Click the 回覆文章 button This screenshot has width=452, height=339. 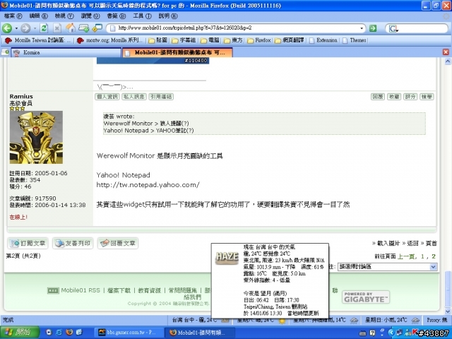(118, 243)
